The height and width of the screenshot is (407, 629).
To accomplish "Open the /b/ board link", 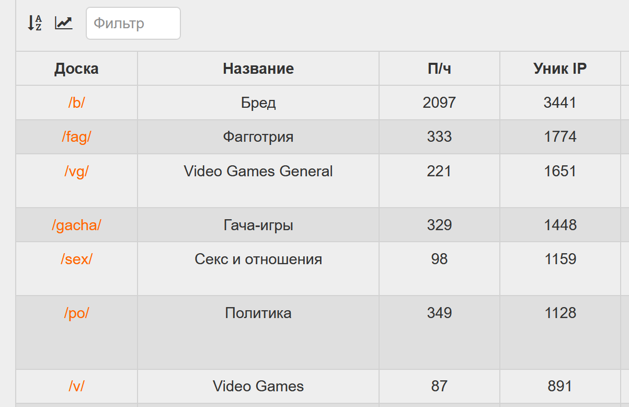I will click(x=76, y=103).
